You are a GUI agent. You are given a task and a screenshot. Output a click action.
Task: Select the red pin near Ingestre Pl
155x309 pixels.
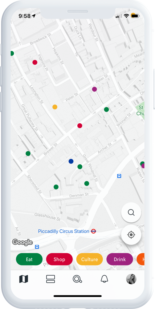pyautogui.click(x=35, y=62)
